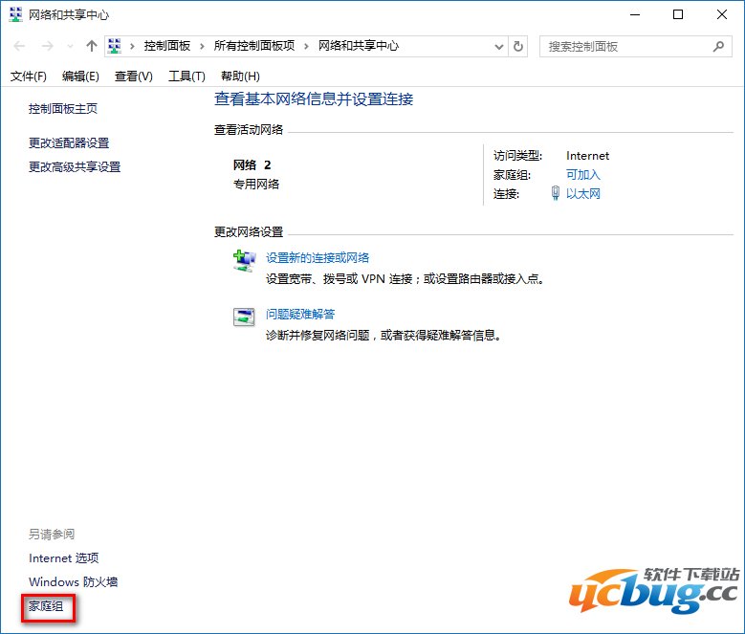This screenshot has height=634, width=745.
Task: Open 家庭组 in the see-also list
Action: tap(46, 606)
